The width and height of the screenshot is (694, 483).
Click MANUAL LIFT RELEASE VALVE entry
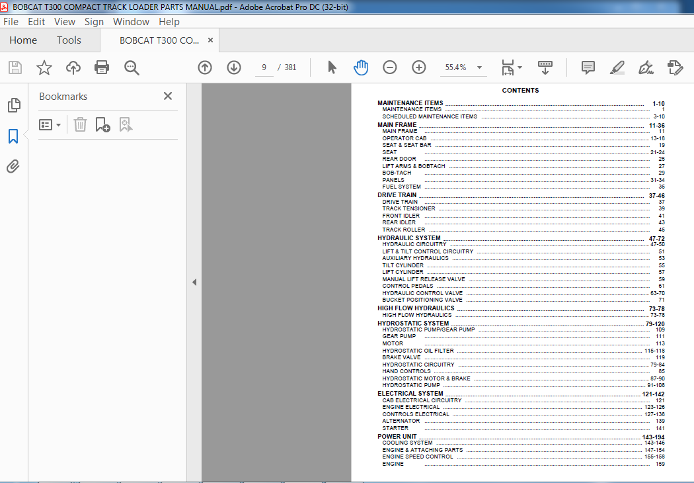point(424,279)
